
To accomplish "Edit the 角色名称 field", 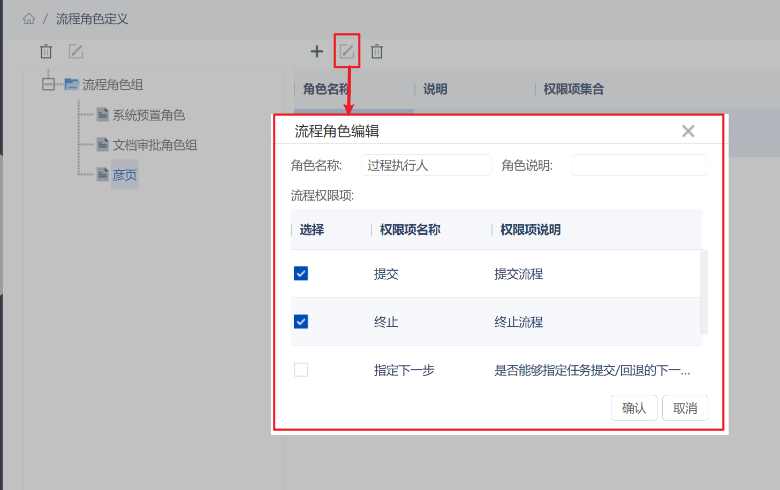I will 426,165.
